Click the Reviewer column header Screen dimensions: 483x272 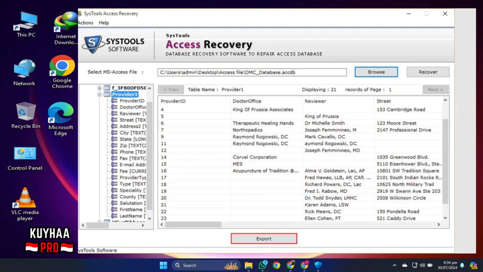coord(338,101)
